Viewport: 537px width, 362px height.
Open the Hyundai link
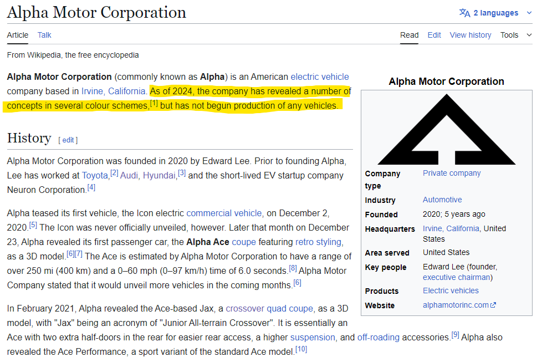coord(159,175)
